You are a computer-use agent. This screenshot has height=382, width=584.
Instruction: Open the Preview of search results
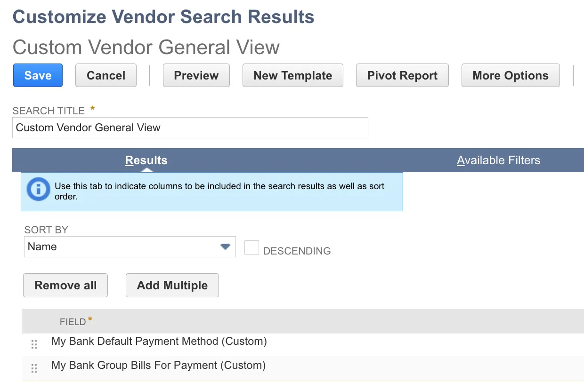point(196,75)
